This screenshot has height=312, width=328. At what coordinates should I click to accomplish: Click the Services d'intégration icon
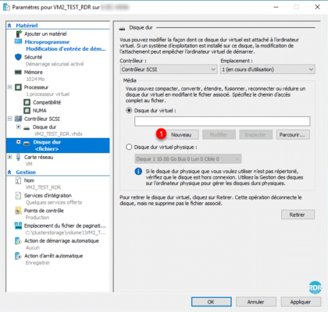point(18,196)
